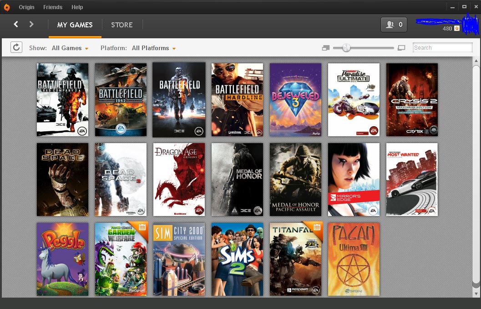Switch to the MY GAMES tab
The image size is (481, 309).
75,25
